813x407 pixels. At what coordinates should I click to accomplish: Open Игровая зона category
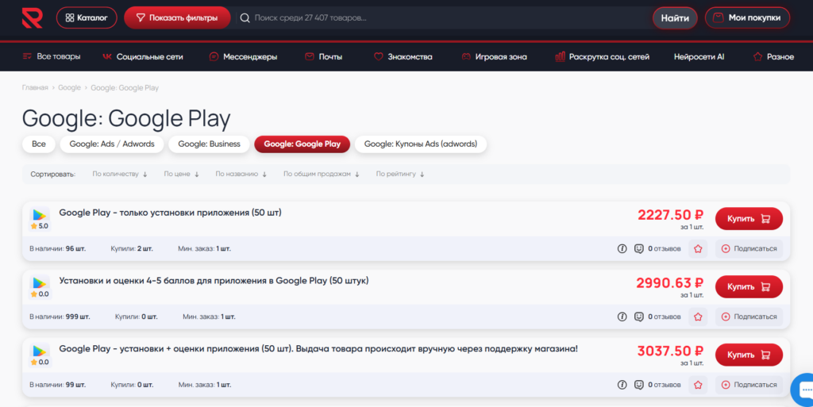[494, 56]
